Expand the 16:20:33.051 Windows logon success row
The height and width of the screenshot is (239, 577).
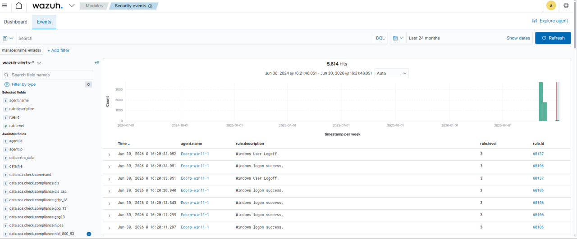109,167
